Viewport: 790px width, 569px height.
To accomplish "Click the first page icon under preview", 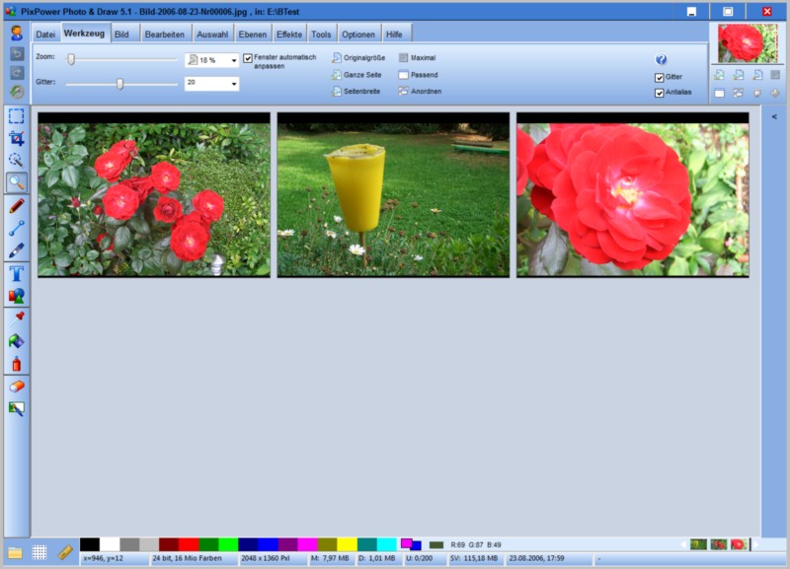I will coord(719,75).
